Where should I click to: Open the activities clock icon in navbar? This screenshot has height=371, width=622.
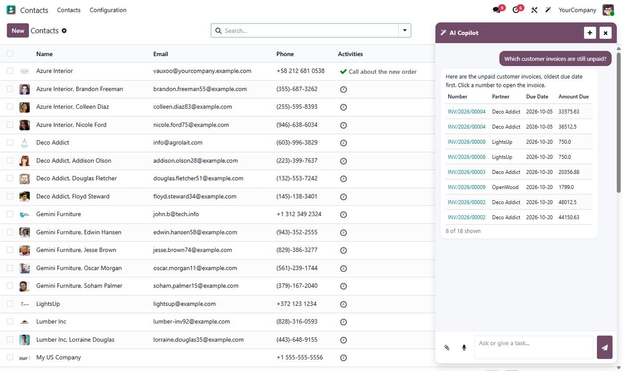click(516, 10)
